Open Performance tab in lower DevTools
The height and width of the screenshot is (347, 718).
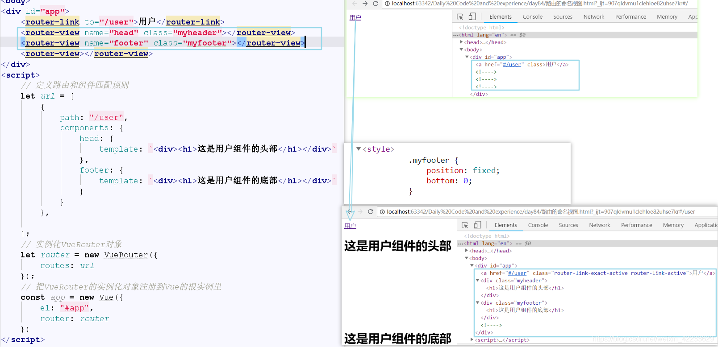637,225
